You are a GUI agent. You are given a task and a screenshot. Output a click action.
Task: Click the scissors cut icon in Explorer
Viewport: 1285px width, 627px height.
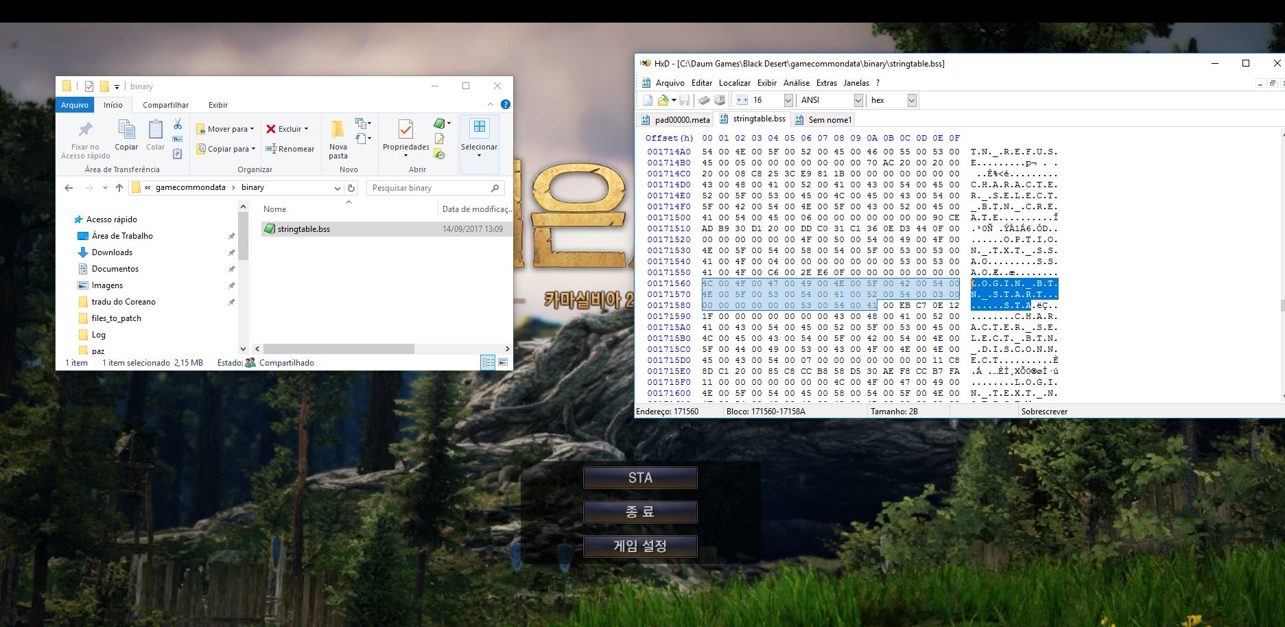click(178, 124)
